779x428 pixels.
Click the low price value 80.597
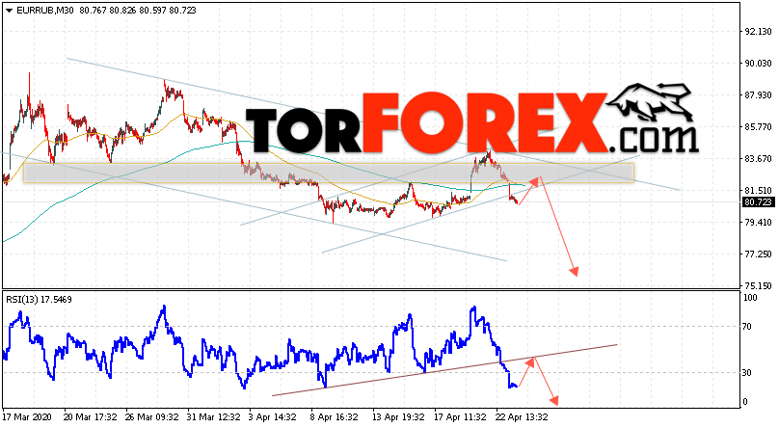coord(152,11)
